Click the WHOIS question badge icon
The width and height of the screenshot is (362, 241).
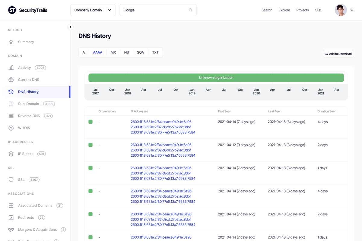pos(11,128)
